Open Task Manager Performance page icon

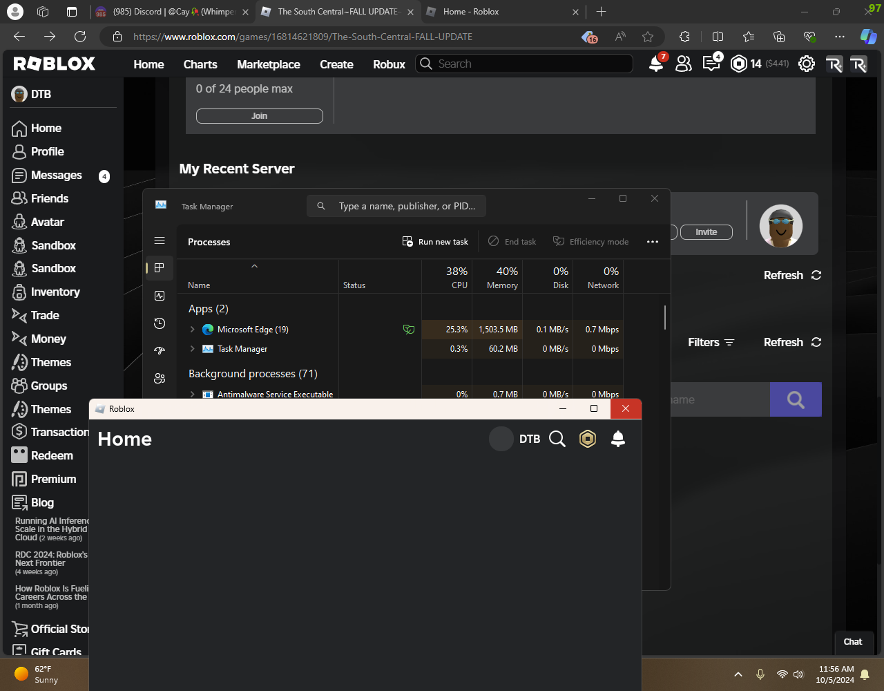[160, 296]
